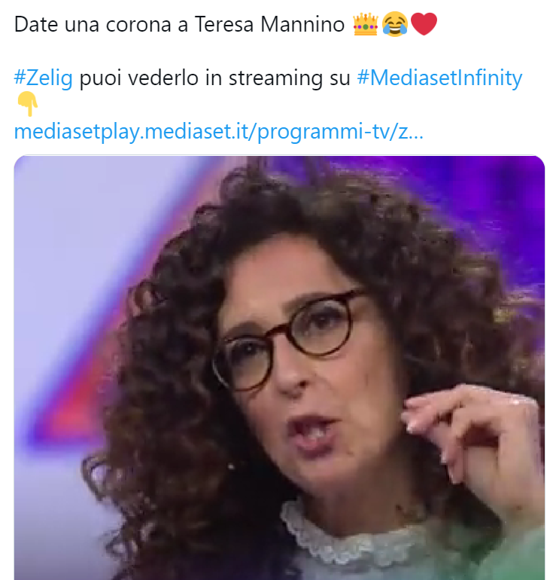Click the green sweater corner of the image

click(x=517, y=555)
